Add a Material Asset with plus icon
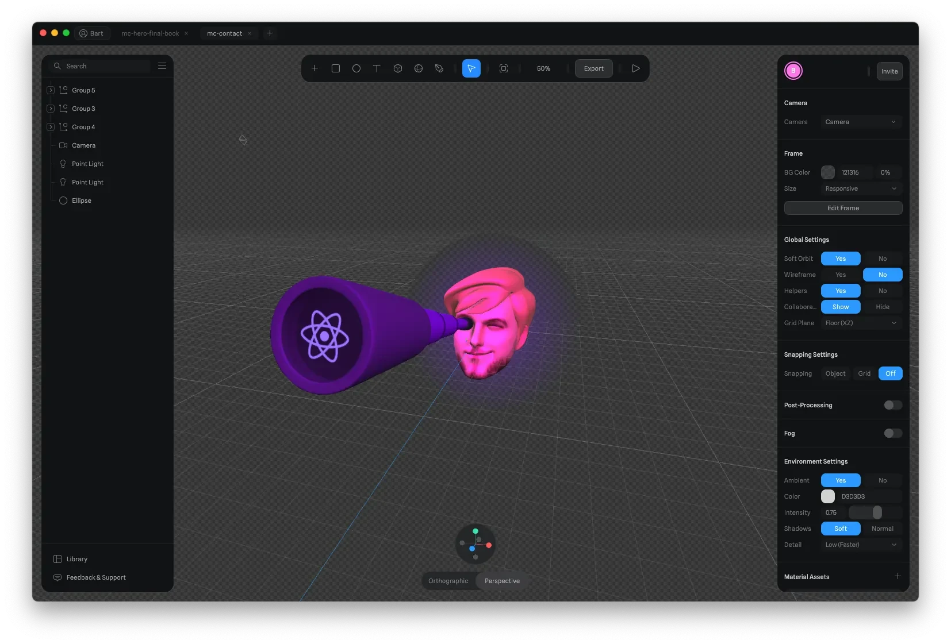This screenshot has height=644, width=951. click(898, 576)
